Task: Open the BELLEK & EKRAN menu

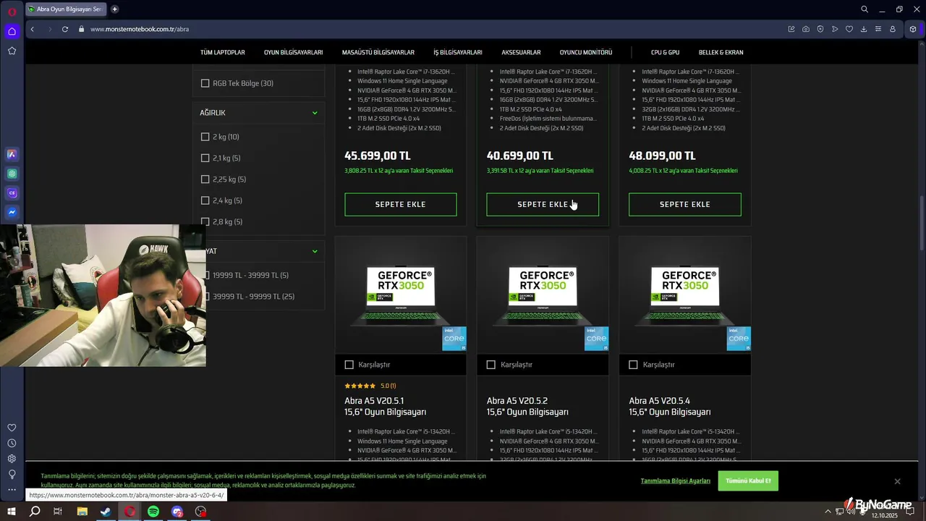Action: (721, 52)
